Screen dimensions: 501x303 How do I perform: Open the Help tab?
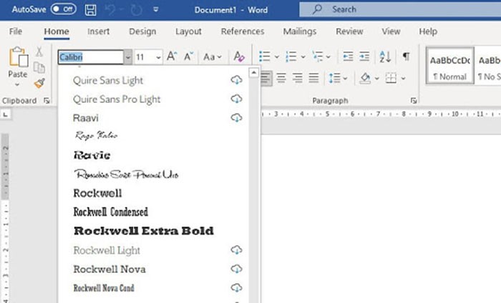(x=428, y=31)
